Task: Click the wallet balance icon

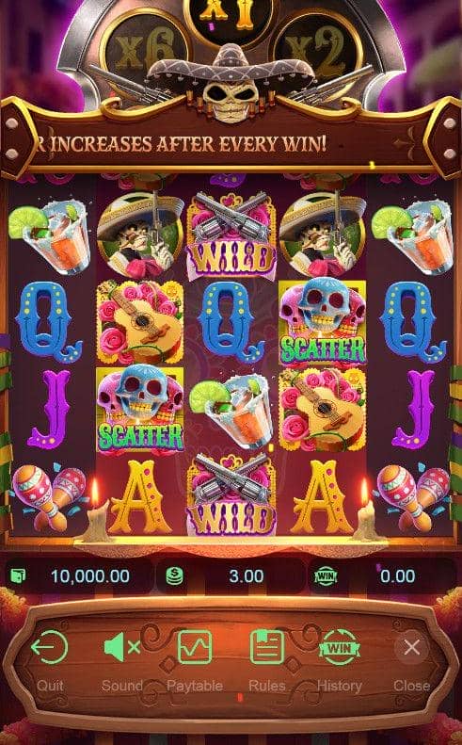Action: coord(19,576)
